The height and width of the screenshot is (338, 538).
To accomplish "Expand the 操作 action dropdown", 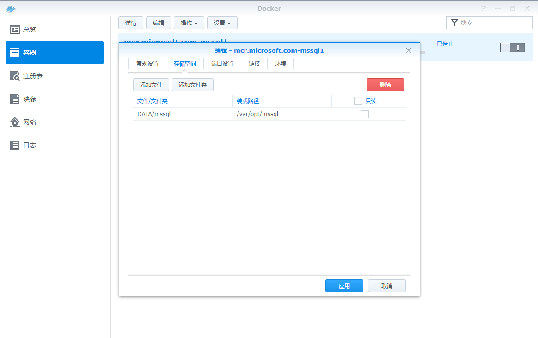I will [x=189, y=23].
